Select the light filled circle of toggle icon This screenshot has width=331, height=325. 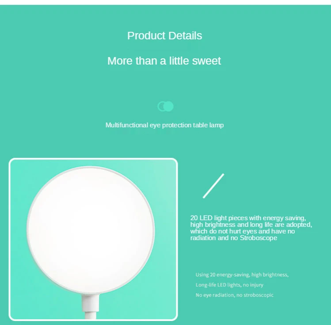169,106
